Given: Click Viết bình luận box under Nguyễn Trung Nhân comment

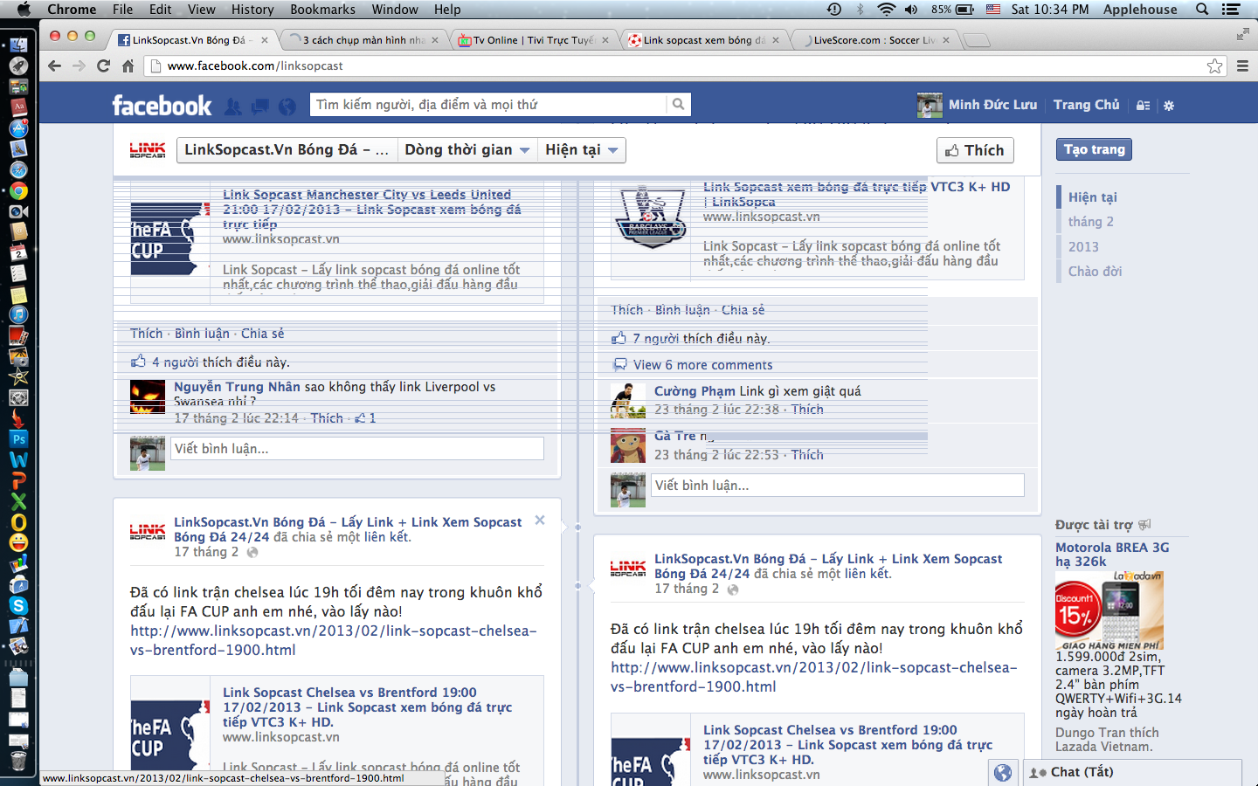Looking at the screenshot, I should (357, 449).
